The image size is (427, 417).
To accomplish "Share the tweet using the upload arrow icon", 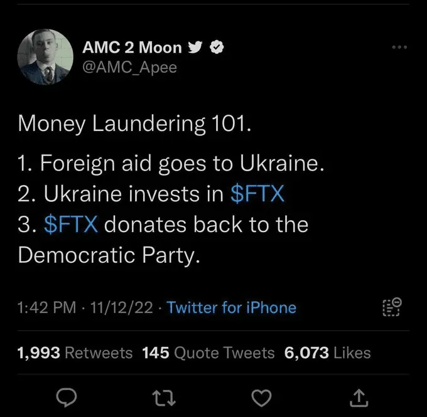I will [359, 396].
